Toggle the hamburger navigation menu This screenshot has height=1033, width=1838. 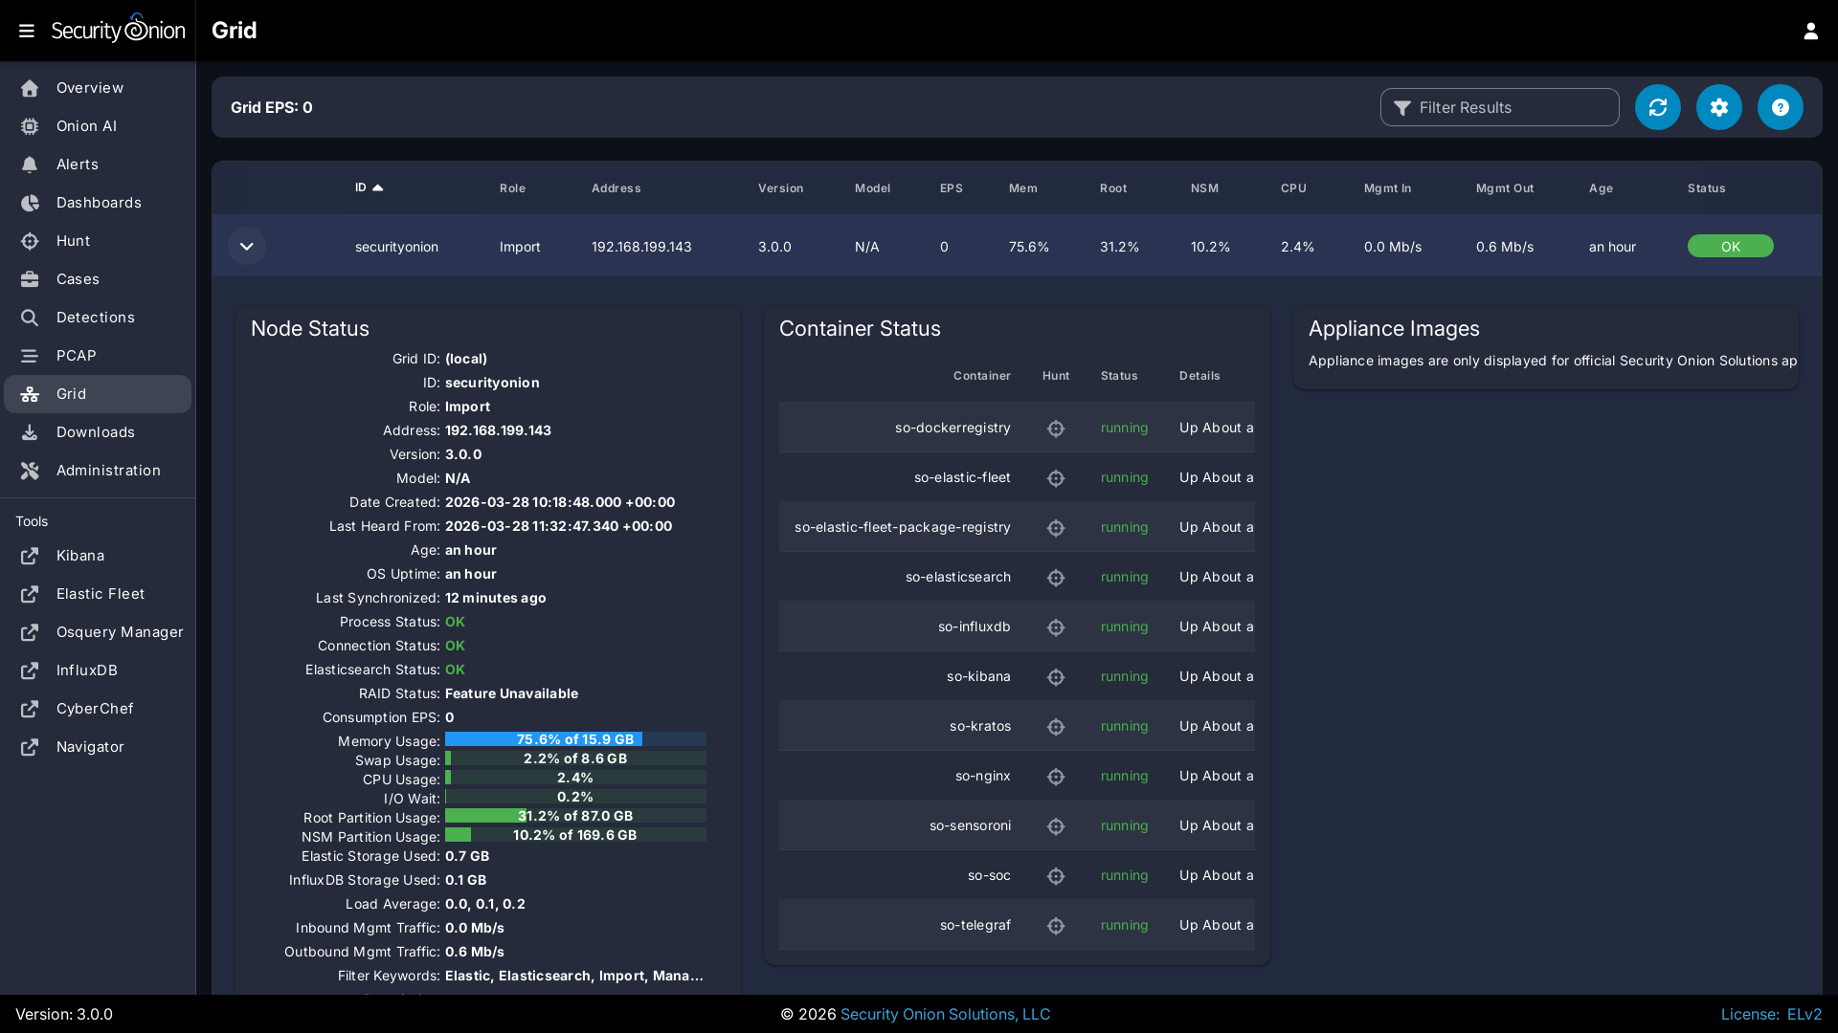[27, 31]
